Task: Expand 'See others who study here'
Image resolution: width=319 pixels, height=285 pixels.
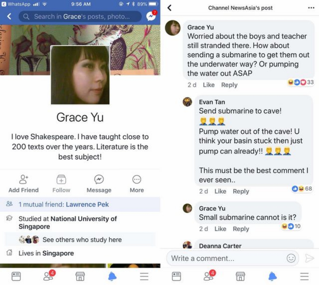Action: (82, 239)
